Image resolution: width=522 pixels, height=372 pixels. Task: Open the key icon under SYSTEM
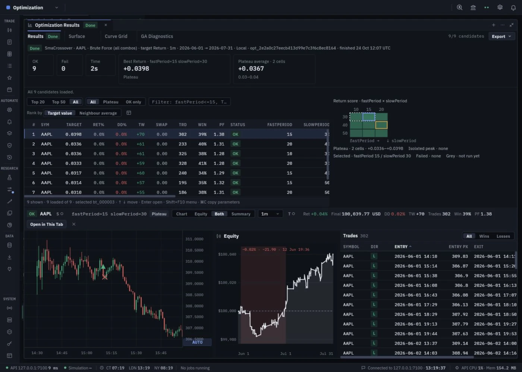tap(9, 344)
